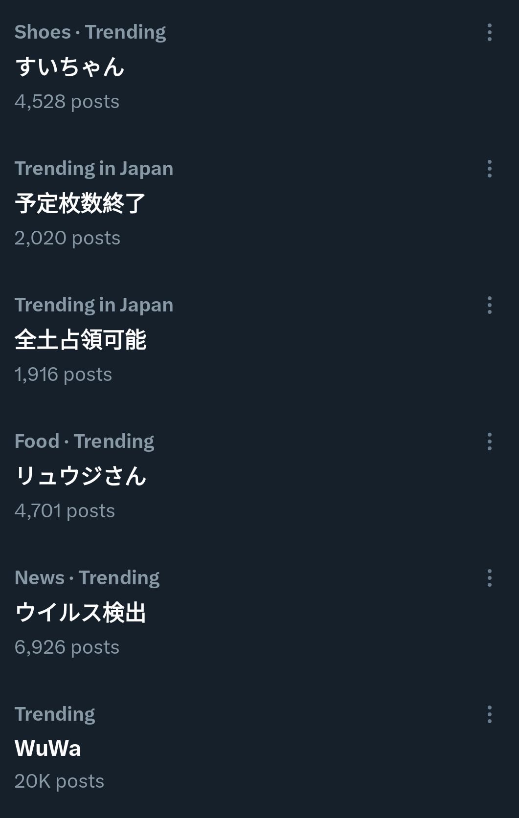Open the WuWa trending topic
Viewport: 519px width, 818px height.
tap(48, 748)
